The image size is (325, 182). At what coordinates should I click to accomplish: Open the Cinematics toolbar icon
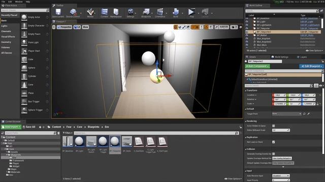pyautogui.click(x=160, y=13)
